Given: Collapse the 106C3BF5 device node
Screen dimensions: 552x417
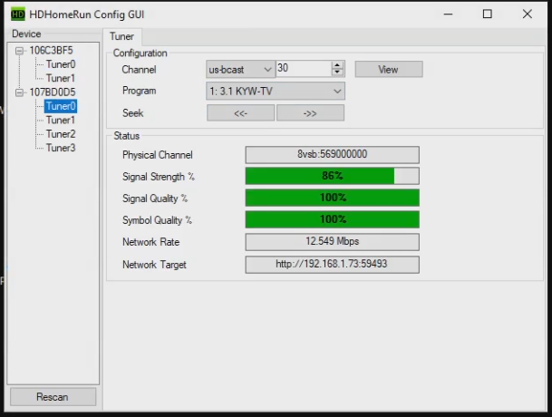Looking at the screenshot, I should [x=20, y=51].
